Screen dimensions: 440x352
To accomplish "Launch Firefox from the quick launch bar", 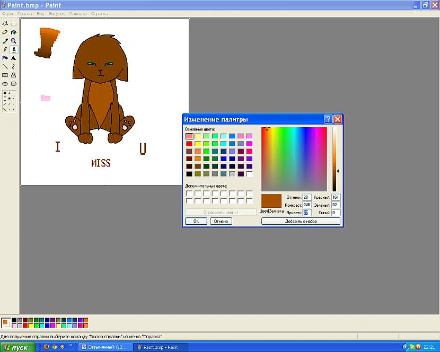I will [46, 347].
